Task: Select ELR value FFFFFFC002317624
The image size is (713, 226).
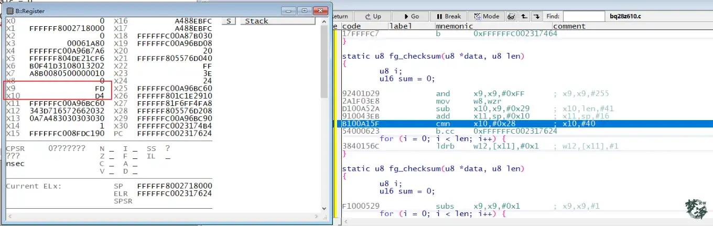Action: (175, 193)
